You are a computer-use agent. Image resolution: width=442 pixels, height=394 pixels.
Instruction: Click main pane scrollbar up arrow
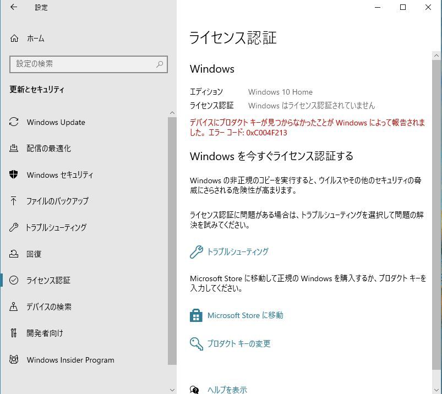pyautogui.click(x=436, y=56)
